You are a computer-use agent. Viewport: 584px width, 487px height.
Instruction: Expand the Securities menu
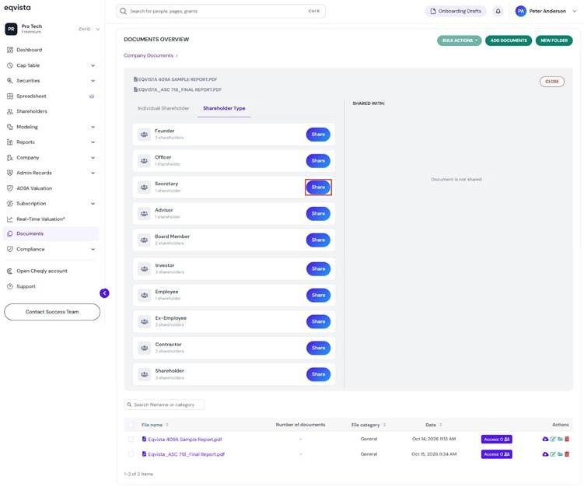pos(93,81)
